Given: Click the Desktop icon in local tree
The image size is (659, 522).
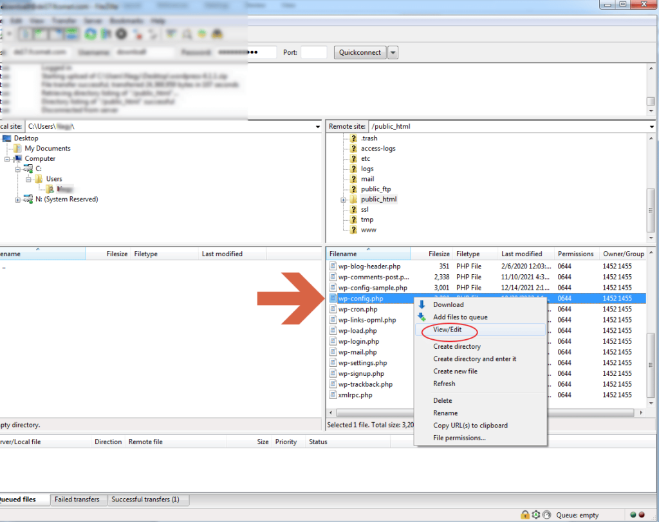Looking at the screenshot, I should 6,138.
